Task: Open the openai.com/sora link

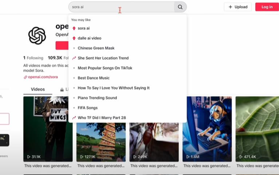Action: tap(43, 77)
